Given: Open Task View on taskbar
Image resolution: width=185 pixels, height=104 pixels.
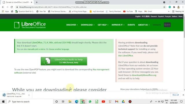Looking at the screenshot, I should click(63, 101).
